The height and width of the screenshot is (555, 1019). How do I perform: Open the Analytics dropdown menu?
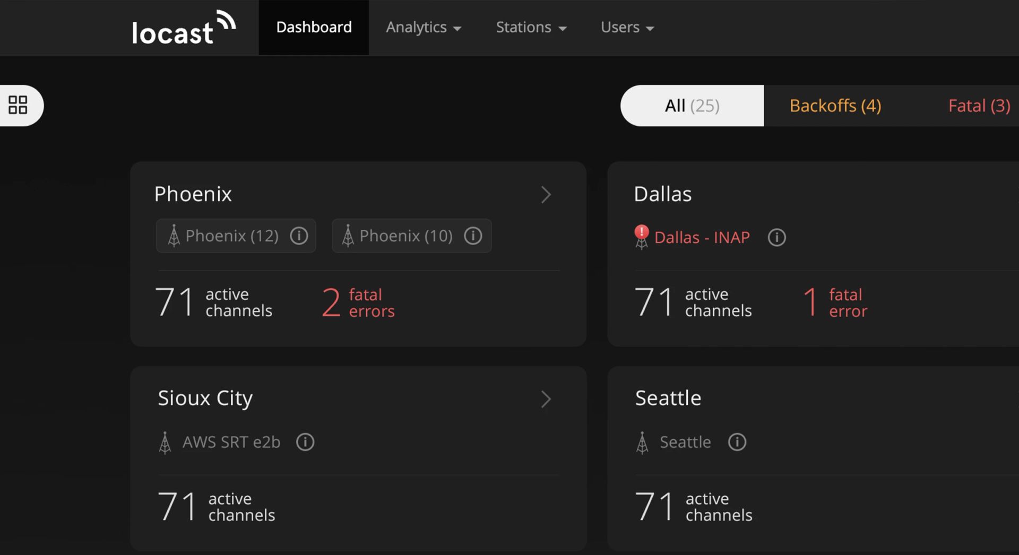423,28
